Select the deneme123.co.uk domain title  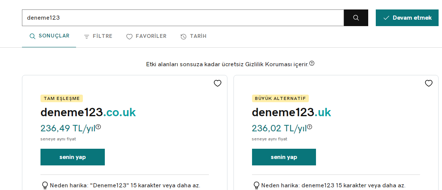88,112
